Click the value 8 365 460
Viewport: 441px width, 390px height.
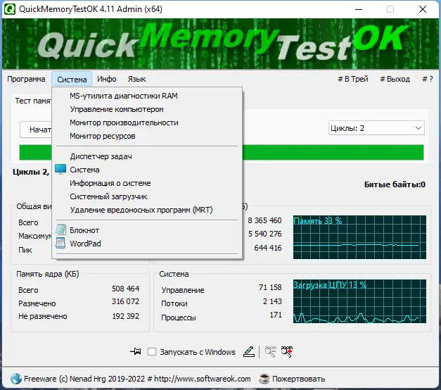[x=264, y=220]
